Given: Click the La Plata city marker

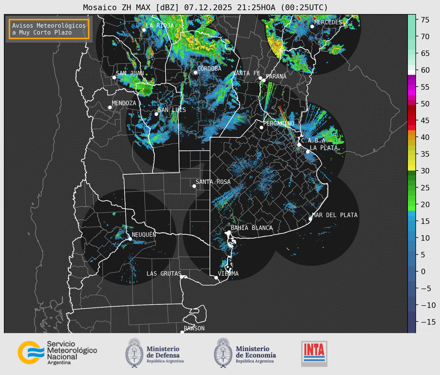Looking at the screenshot, I should point(308,152).
